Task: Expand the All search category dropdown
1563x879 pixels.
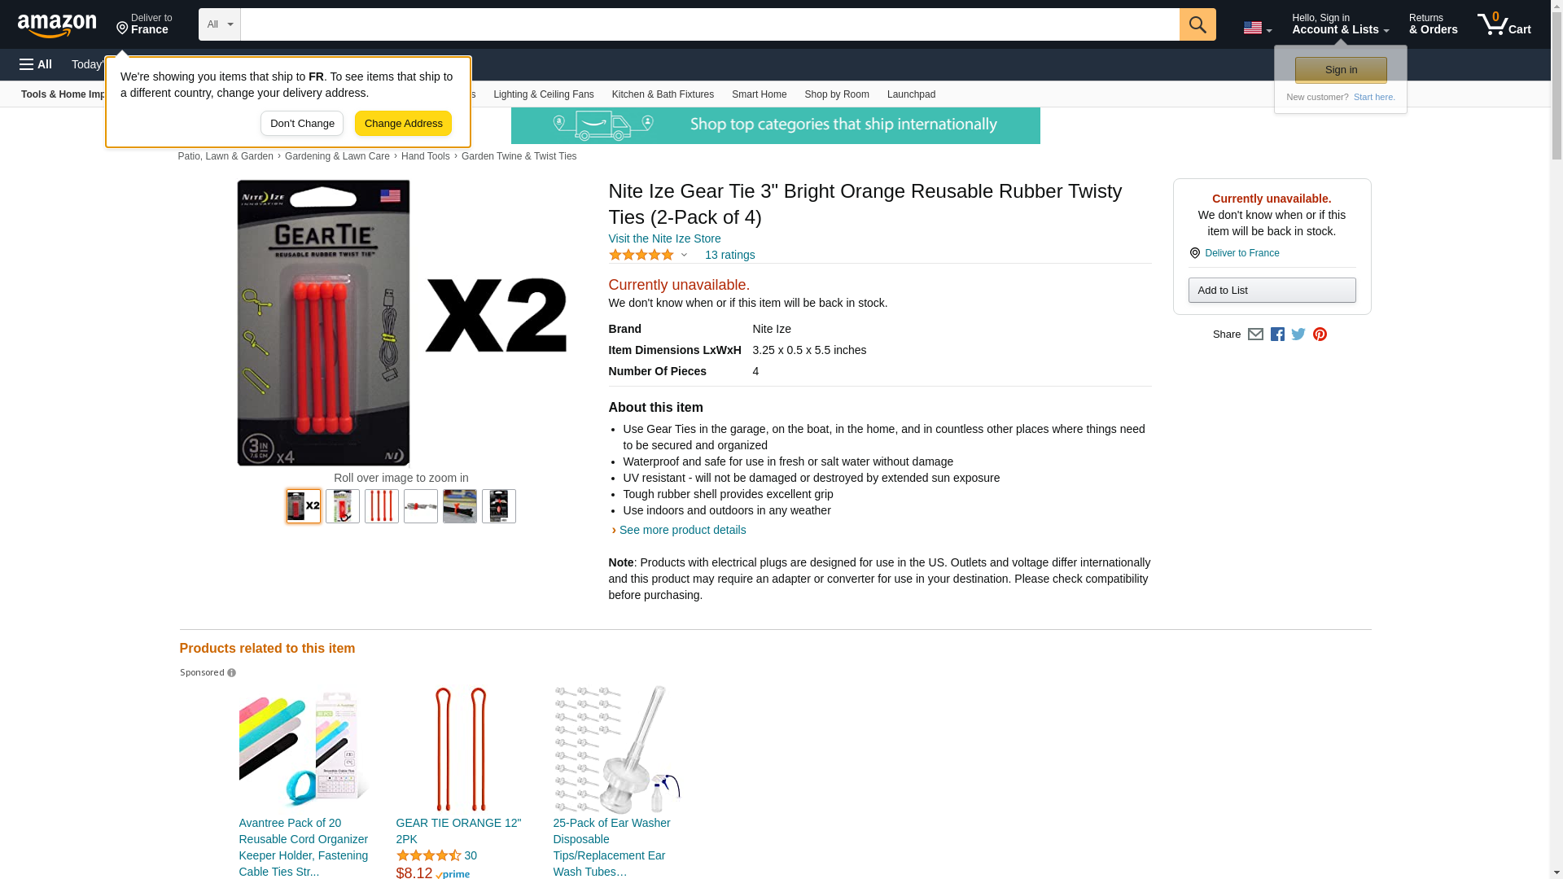Action: click(x=219, y=24)
